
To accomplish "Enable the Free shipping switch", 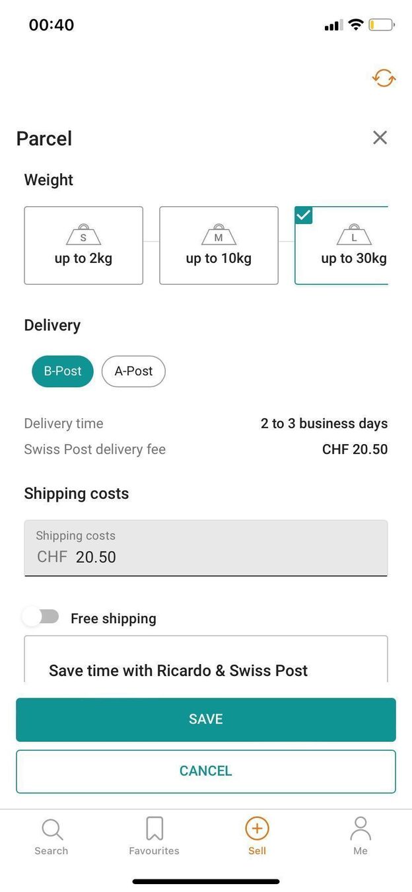I will pyautogui.click(x=41, y=617).
